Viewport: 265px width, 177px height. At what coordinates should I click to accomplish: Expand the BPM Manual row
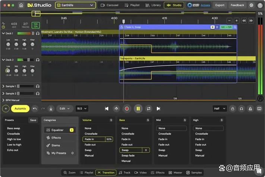click(3, 100)
